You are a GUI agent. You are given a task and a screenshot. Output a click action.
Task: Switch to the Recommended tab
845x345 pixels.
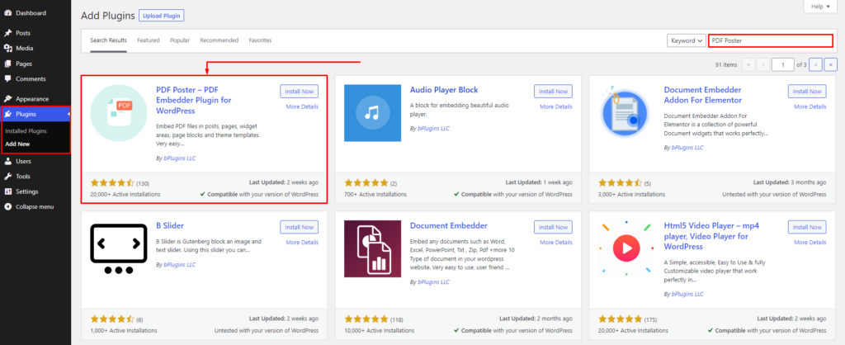click(x=220, y=40)
